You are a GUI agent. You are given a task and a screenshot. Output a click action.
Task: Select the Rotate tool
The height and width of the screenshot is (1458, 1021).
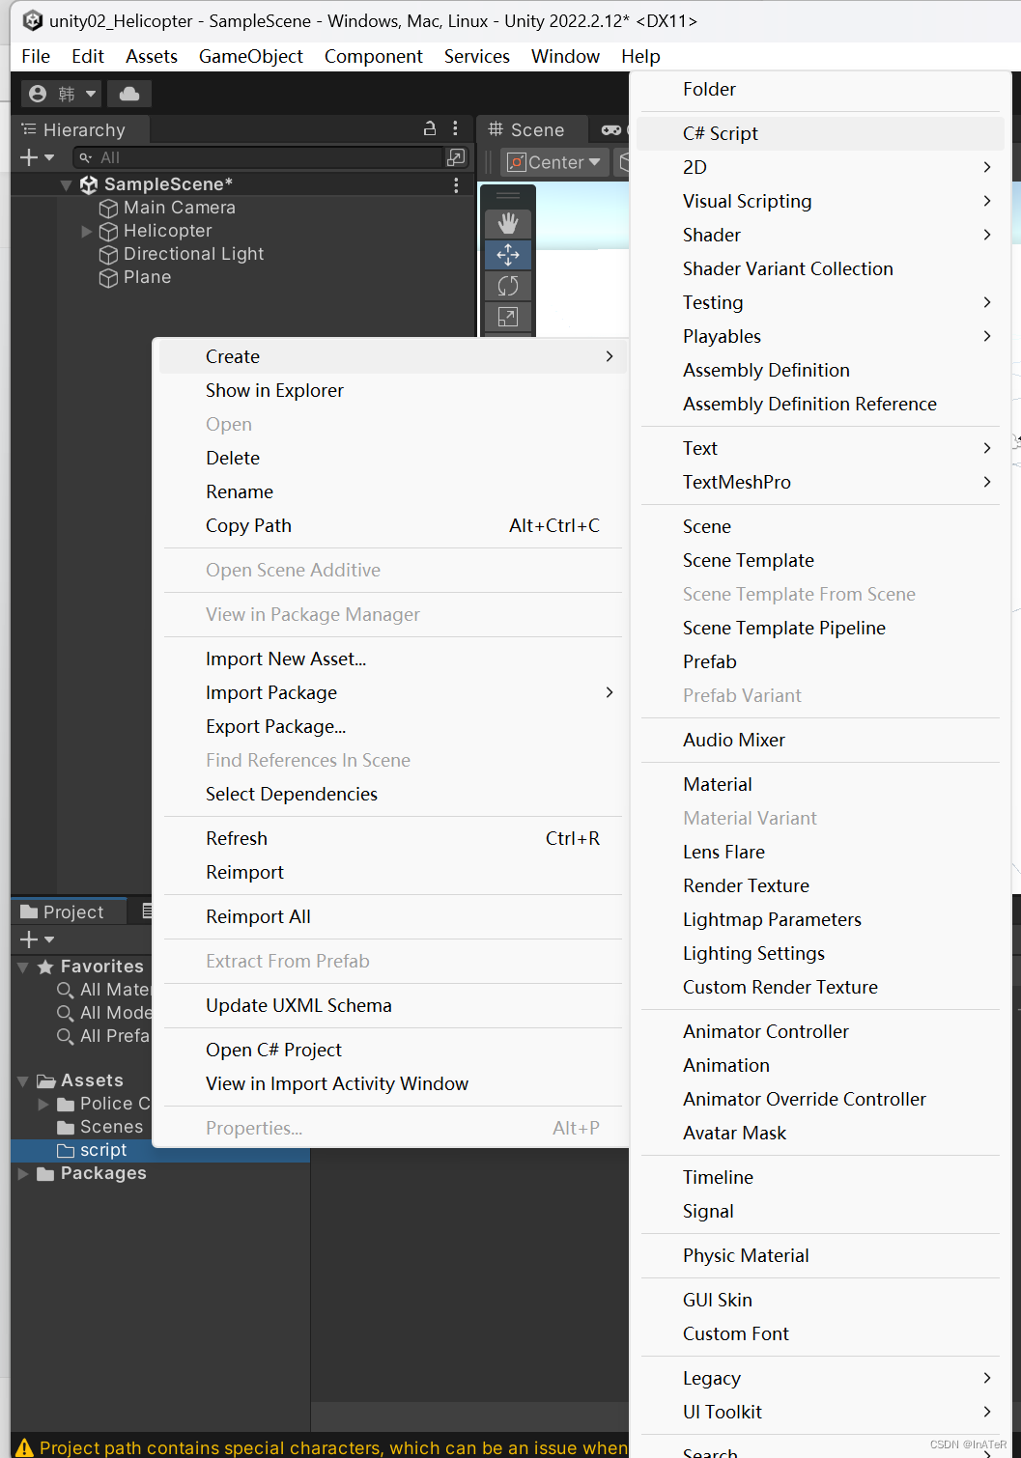[x=508, y=286]
